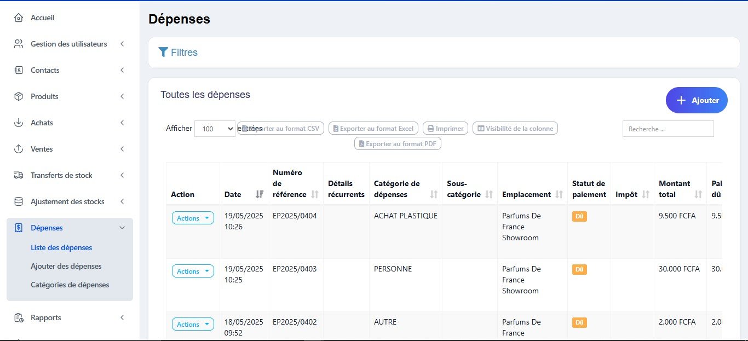748x341 pixels.
Task: Toggle Visibilité de la colonne
Action: pos(515,129)
